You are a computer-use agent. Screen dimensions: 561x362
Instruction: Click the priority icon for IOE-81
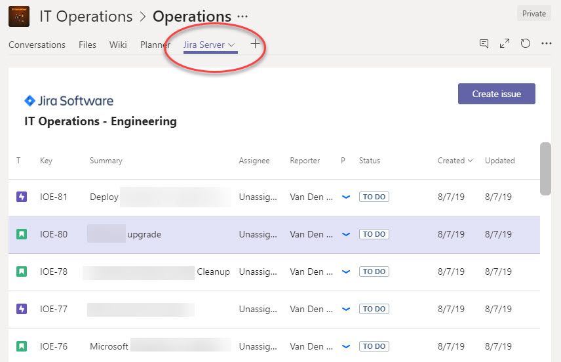(x=346, y=197)
